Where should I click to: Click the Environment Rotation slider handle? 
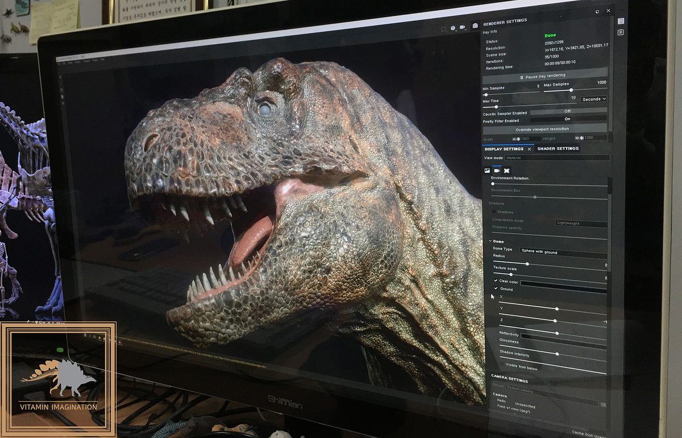493,184
